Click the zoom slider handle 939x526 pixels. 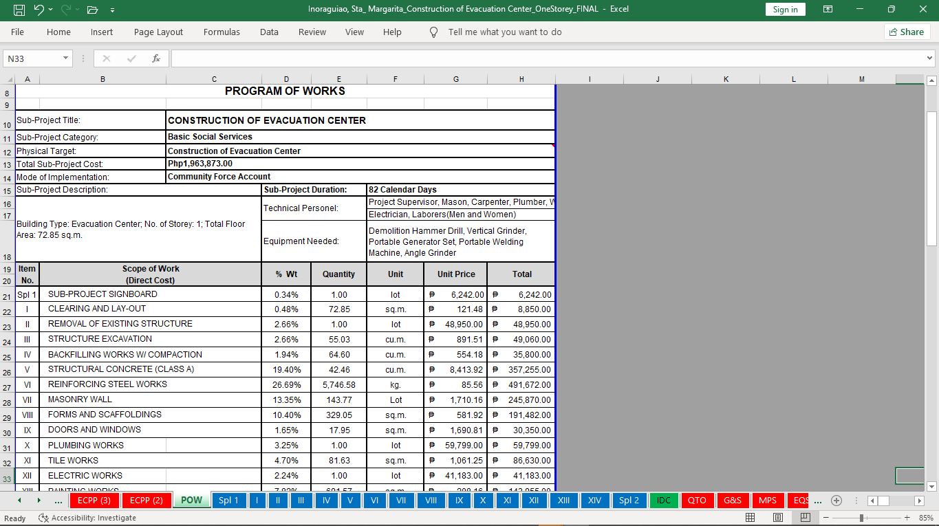(x=861, y=518)
